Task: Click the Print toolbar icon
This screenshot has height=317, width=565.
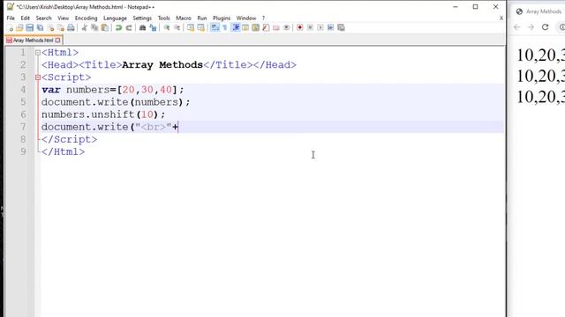Action: (71, 27)
